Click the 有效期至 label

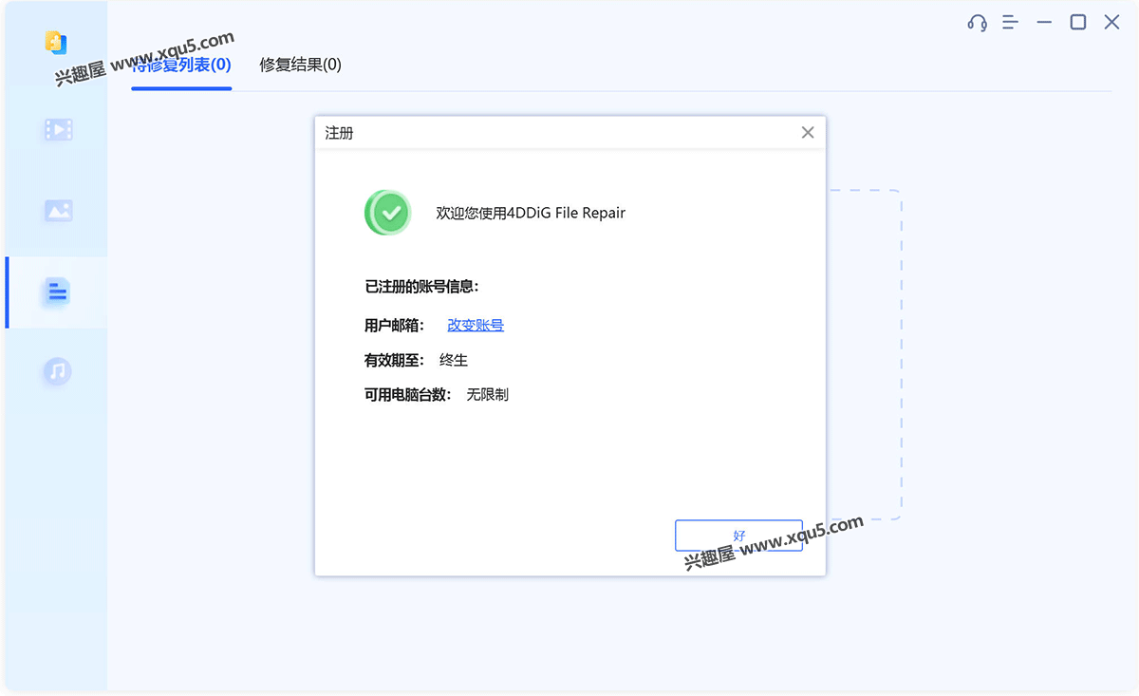394,360
